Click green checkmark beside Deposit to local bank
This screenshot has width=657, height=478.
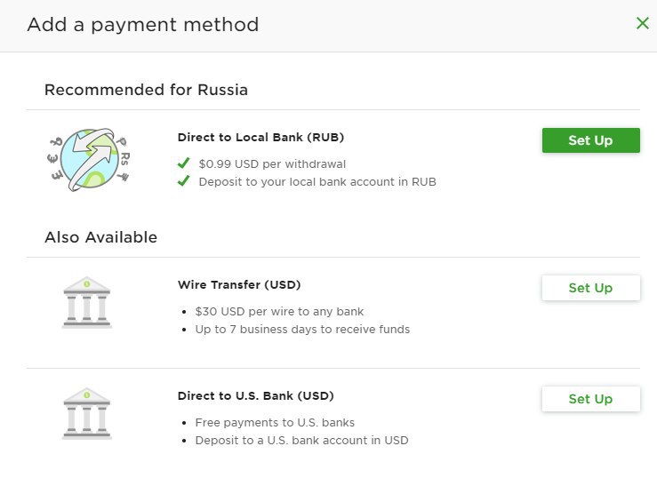coord(183,181)
